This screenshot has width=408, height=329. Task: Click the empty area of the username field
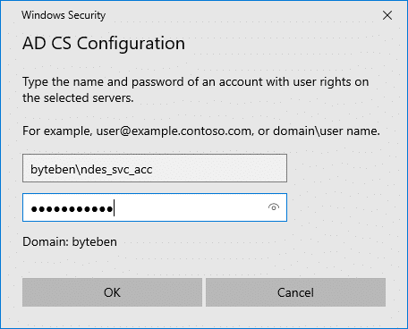click(219, 168)
